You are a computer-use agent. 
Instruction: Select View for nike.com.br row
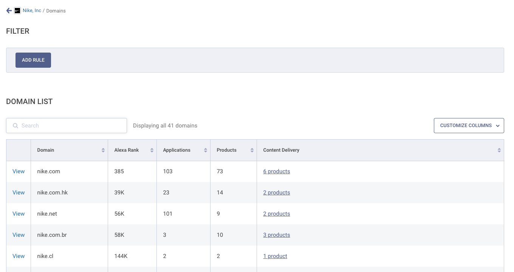19,235
